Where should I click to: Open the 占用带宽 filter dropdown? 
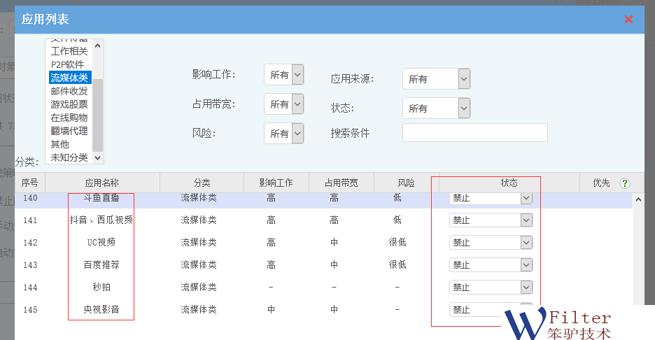point(283,104)
